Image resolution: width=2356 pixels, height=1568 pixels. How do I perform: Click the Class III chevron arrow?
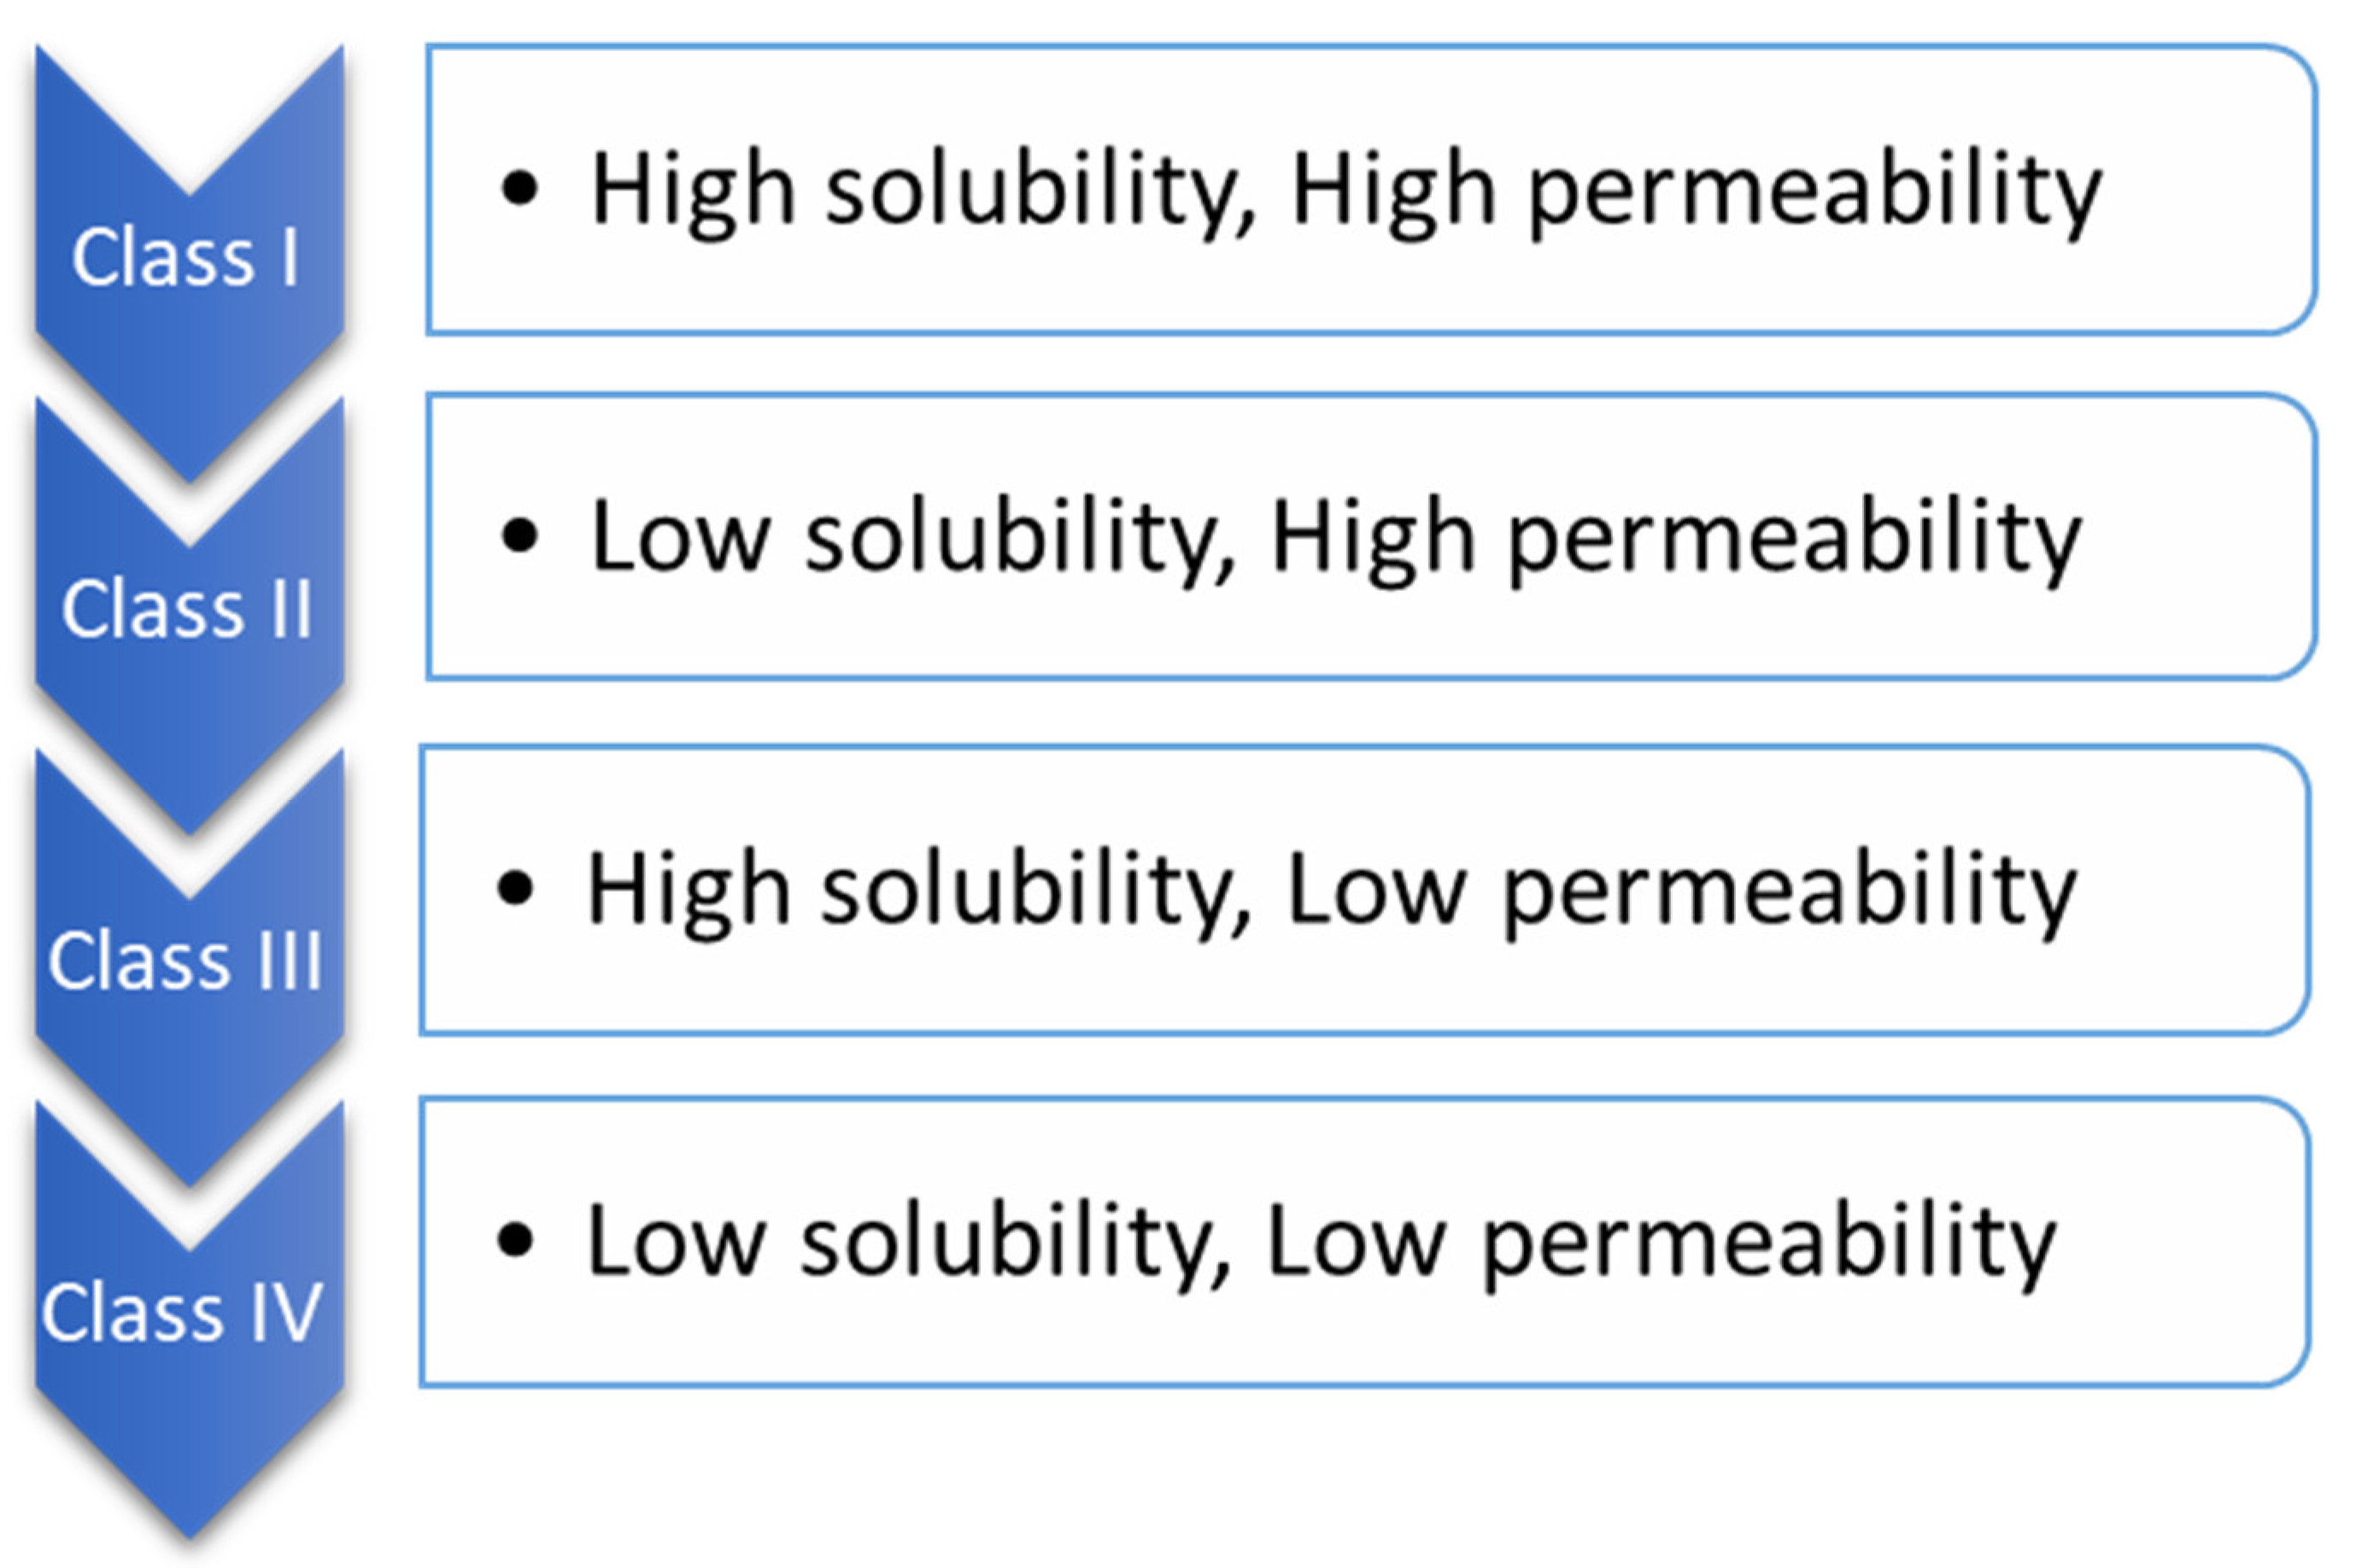tap(186, 960)
